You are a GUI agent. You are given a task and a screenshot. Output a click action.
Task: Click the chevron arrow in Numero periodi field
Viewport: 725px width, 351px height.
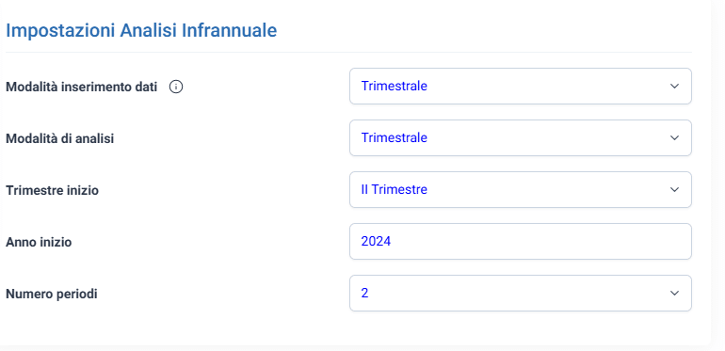click(x=674, y=294)
